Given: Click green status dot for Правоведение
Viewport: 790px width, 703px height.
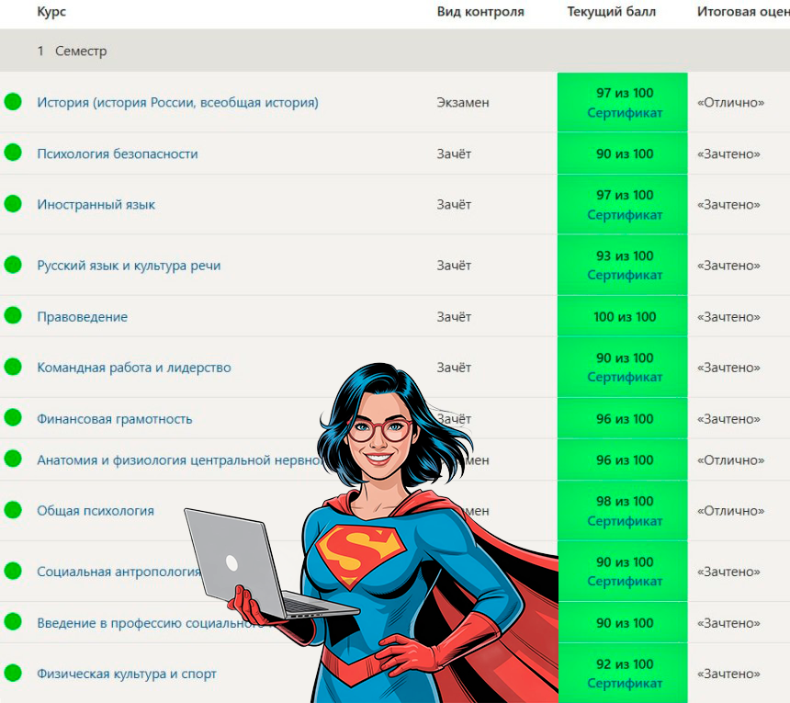Looking at the screenshot, I should click(13, 316).
